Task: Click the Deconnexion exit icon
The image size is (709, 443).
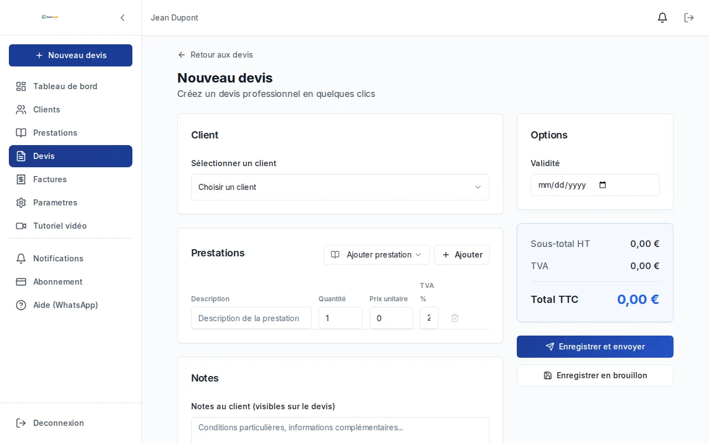Action: pos(21,423)
